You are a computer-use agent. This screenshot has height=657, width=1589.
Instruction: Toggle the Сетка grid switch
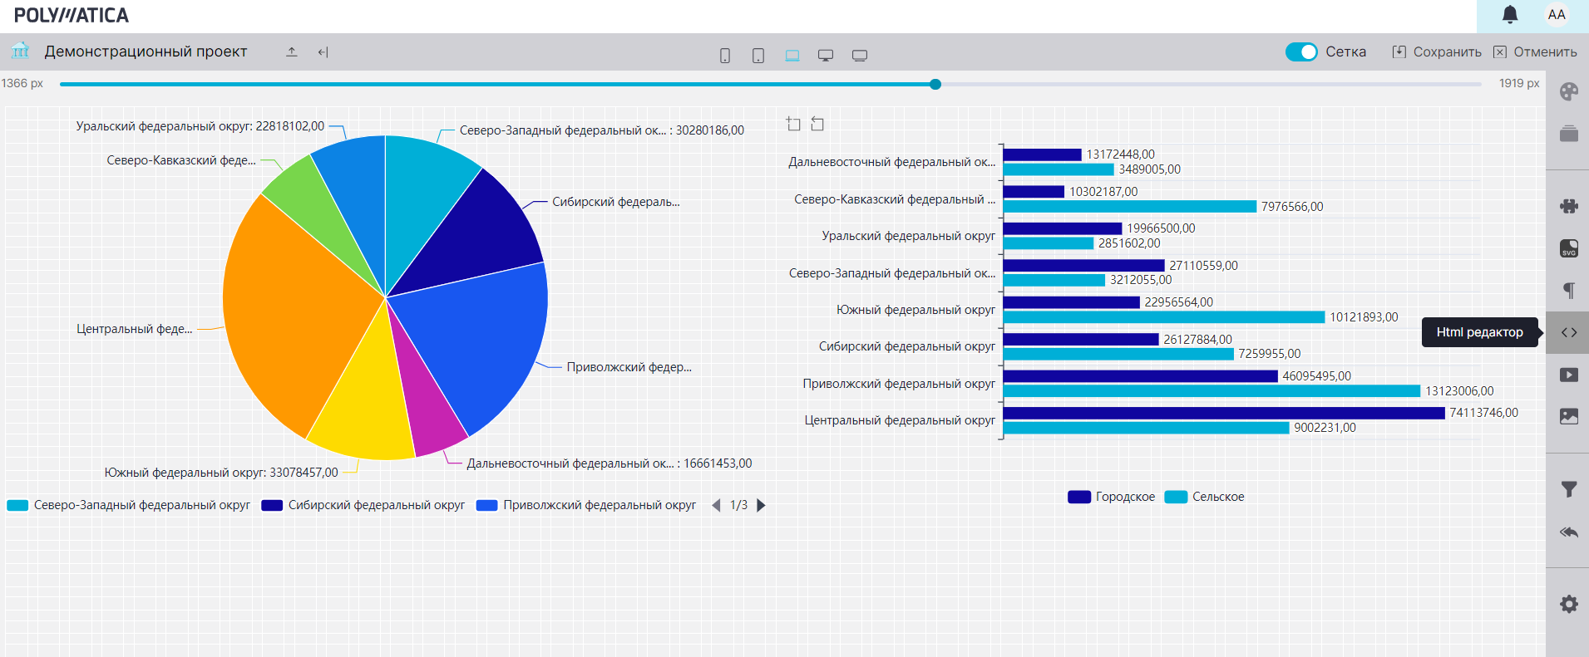click(x=1301, y=51)
